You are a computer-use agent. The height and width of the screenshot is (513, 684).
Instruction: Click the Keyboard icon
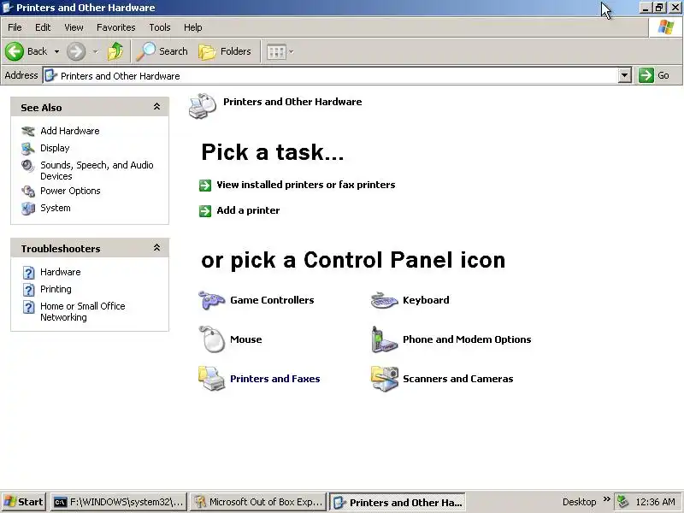(384, 300)
